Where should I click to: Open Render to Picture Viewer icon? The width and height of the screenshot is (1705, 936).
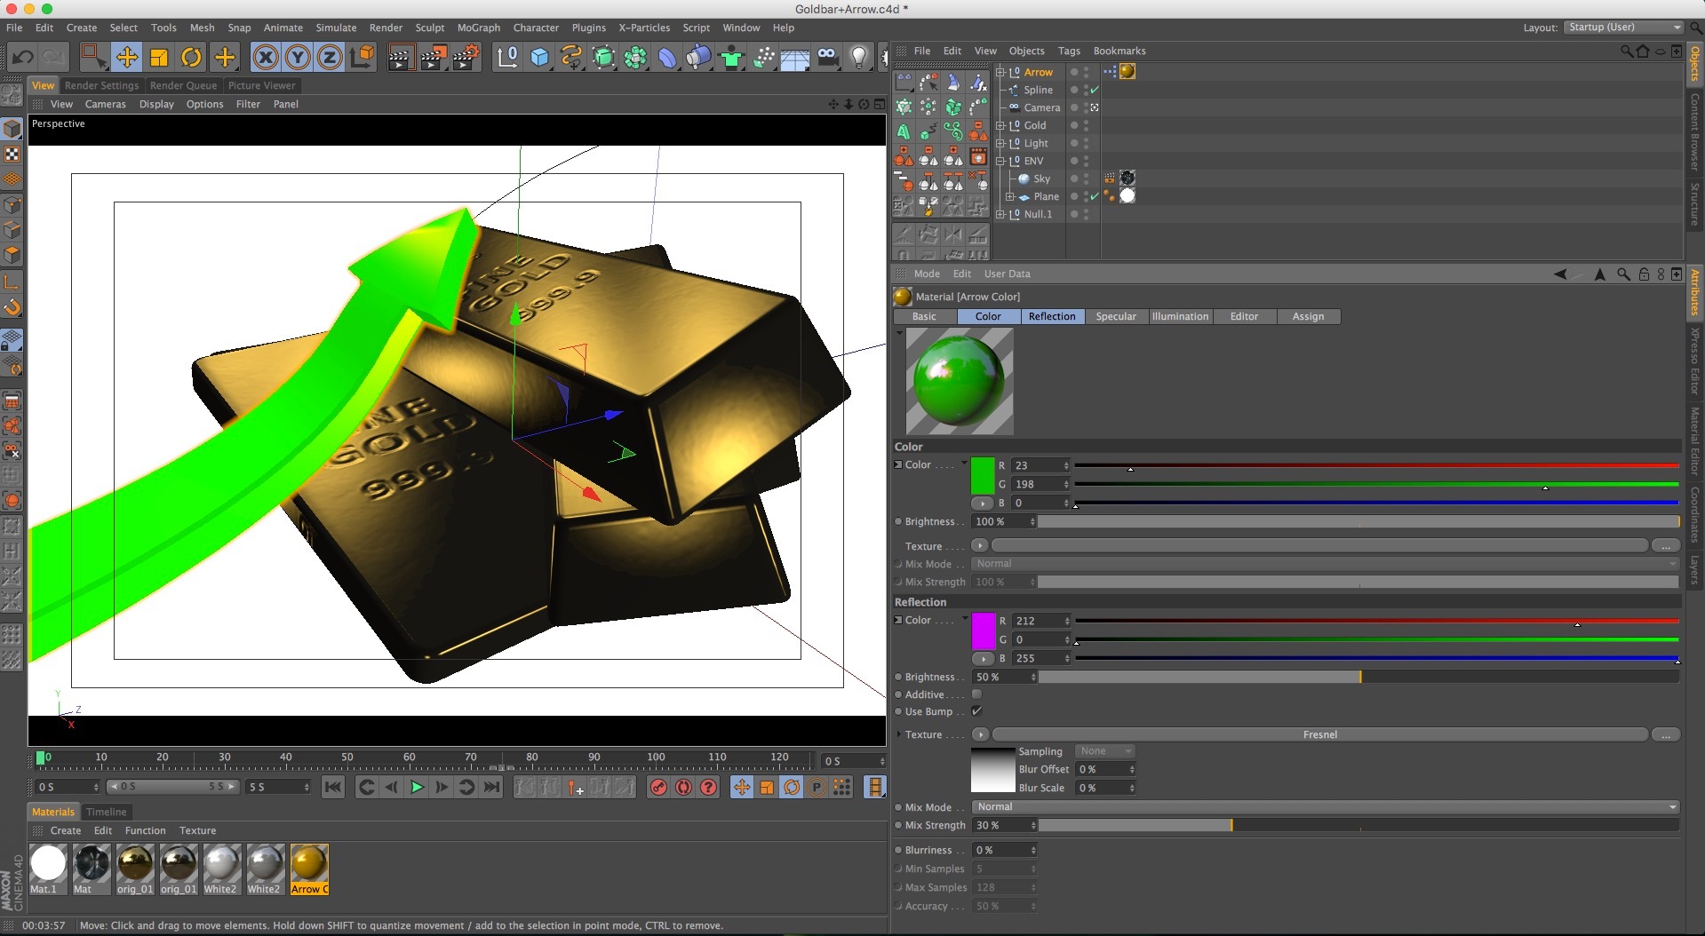pyautogui.click(x=433, y=58)
